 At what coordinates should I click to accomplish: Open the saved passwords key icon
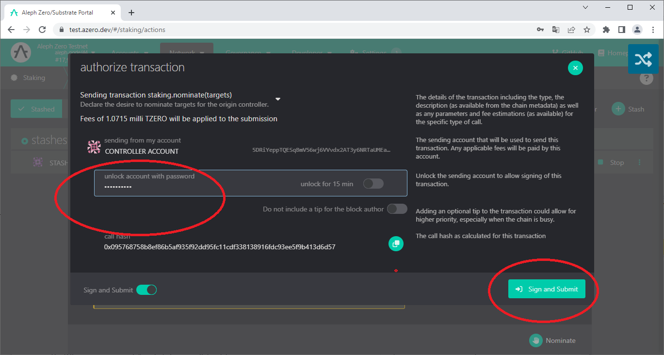coord(540,30)
